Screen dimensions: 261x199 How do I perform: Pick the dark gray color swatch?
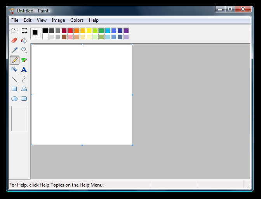point(52,31)
